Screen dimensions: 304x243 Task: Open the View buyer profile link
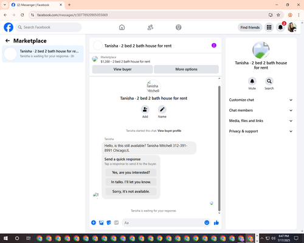[x=169, y=131]
